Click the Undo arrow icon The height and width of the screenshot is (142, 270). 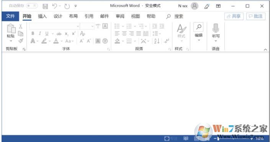[x=55, y=6]
